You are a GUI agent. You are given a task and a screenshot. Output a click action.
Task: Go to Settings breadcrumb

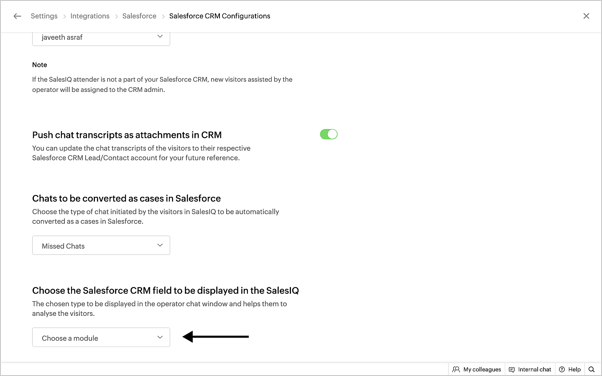point(44,16)
